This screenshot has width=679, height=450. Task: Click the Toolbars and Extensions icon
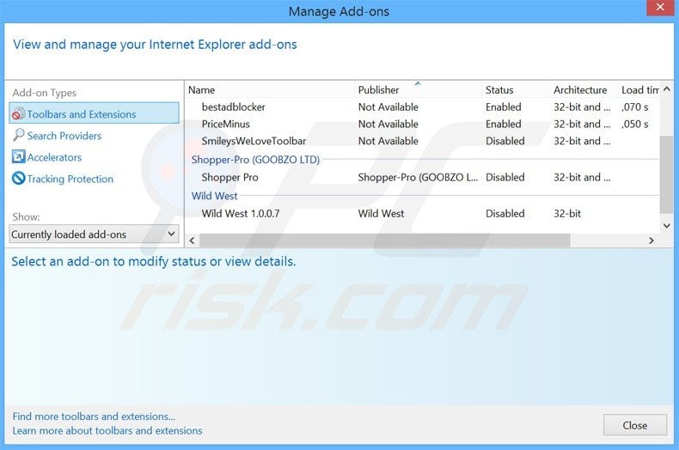[18, 114]
